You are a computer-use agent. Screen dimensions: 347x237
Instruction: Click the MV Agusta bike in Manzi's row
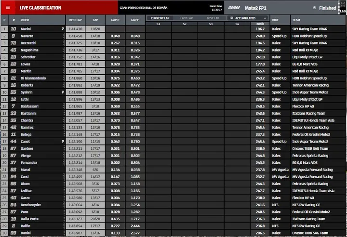point(280,170)
